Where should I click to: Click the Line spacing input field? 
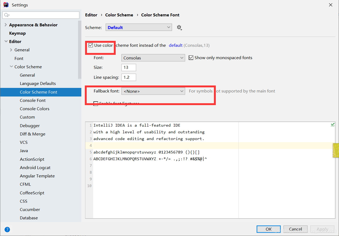(129, 77)
